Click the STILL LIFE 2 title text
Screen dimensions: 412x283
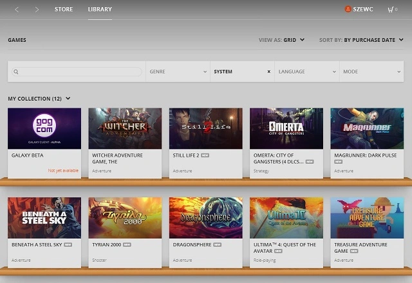click(x=186, y=155)
